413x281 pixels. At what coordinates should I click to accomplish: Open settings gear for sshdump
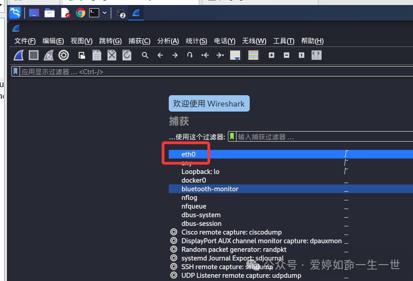174,266
